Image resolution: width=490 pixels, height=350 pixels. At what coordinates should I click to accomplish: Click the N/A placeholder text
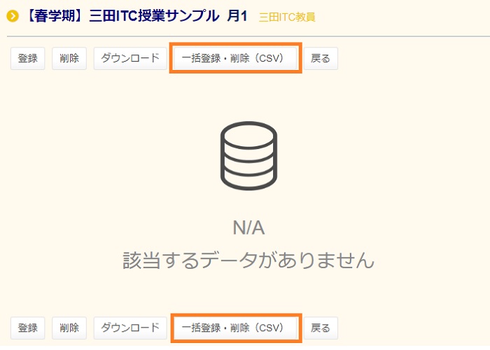(x=249, y=227)
